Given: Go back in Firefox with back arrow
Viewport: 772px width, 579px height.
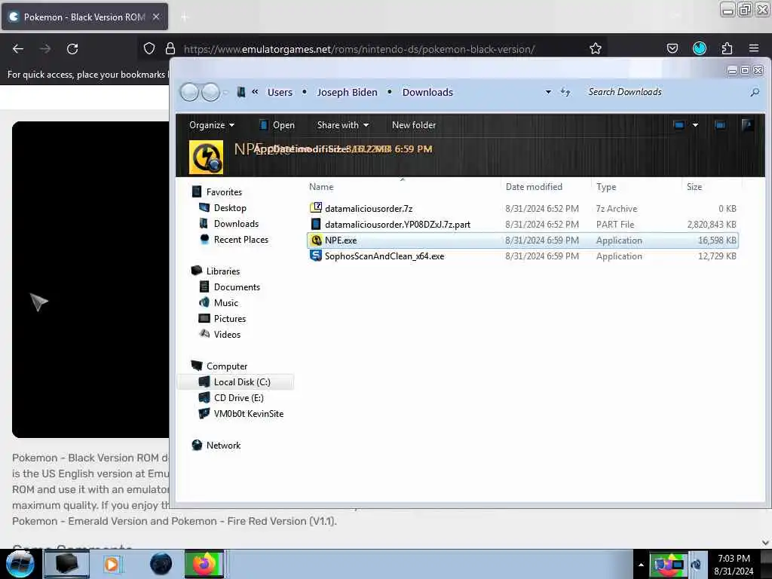Looking at the screenshot, I should click(18, 49).
